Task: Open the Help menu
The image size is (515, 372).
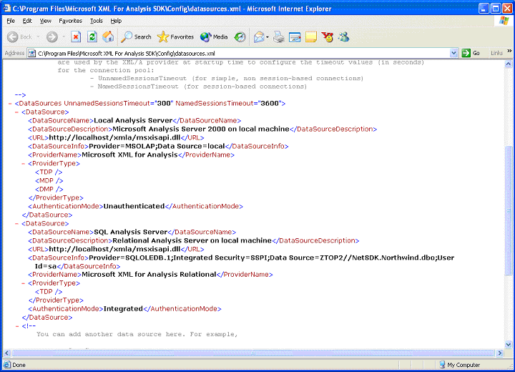Action: [x=116, y=21]
